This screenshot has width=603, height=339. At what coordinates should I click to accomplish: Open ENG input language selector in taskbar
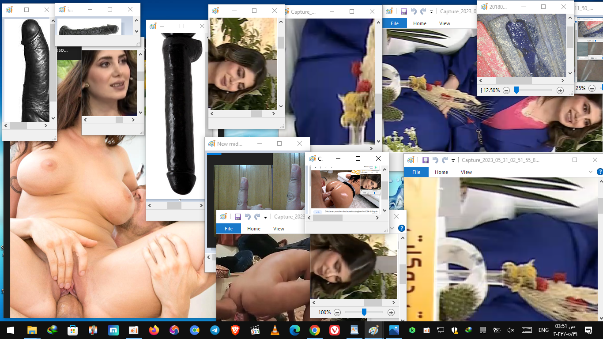pos(543,330)
